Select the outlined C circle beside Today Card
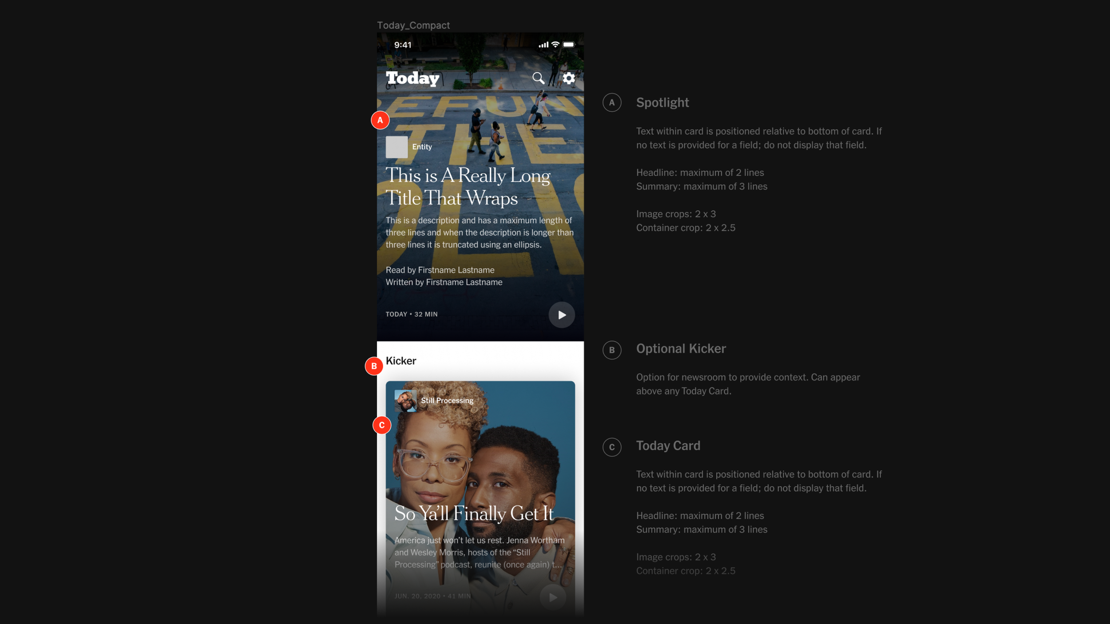Image resolution: width=1110 pixels, height=624 pixels. tap(612, 447)
